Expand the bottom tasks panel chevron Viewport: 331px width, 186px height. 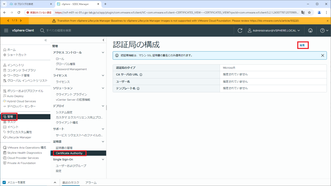click(x=55, y=183)
